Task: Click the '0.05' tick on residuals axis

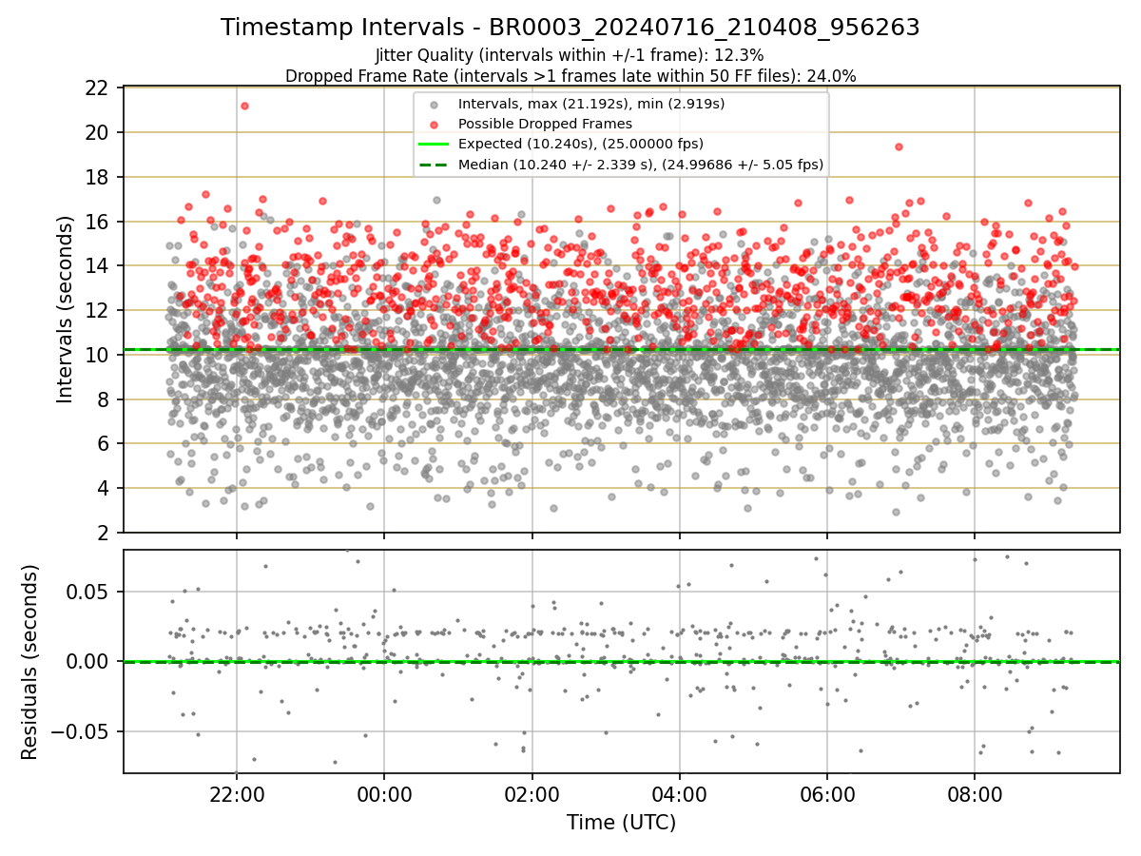Action: point(88,592)
